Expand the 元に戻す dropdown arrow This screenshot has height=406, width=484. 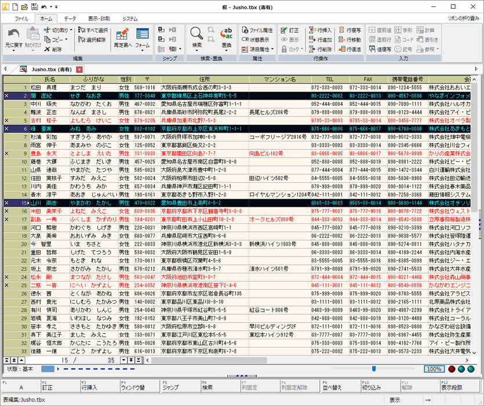tap(13, 50)
